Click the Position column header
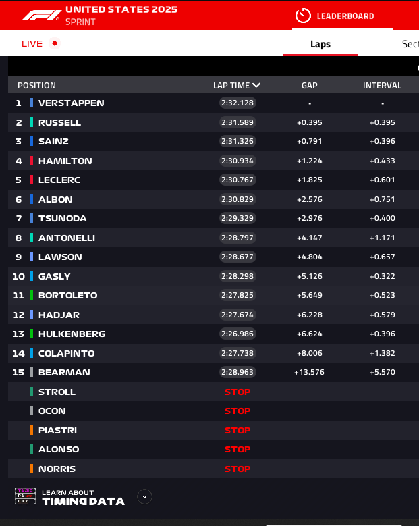The height and width of the screenshot is (526, 419). click(x=36, y=86)
